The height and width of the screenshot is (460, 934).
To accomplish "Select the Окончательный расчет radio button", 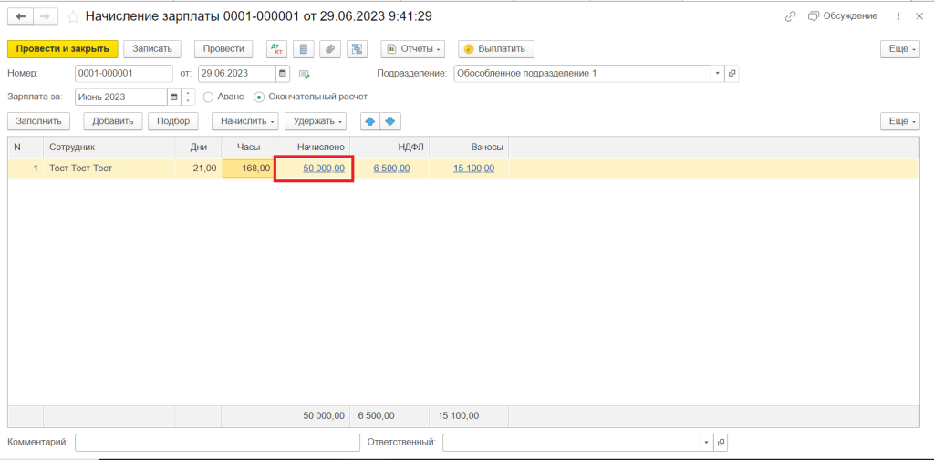I will tap(260, 97).
